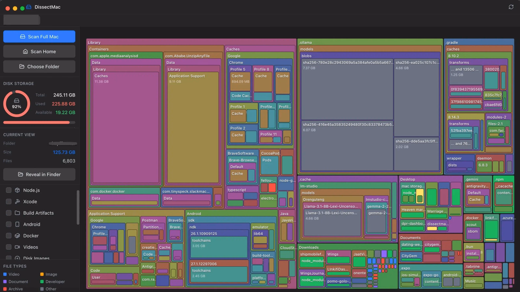Viewport: 520px width, 292px height.
Task: Select the Containers block under Library
Action: tap(156, 49)
